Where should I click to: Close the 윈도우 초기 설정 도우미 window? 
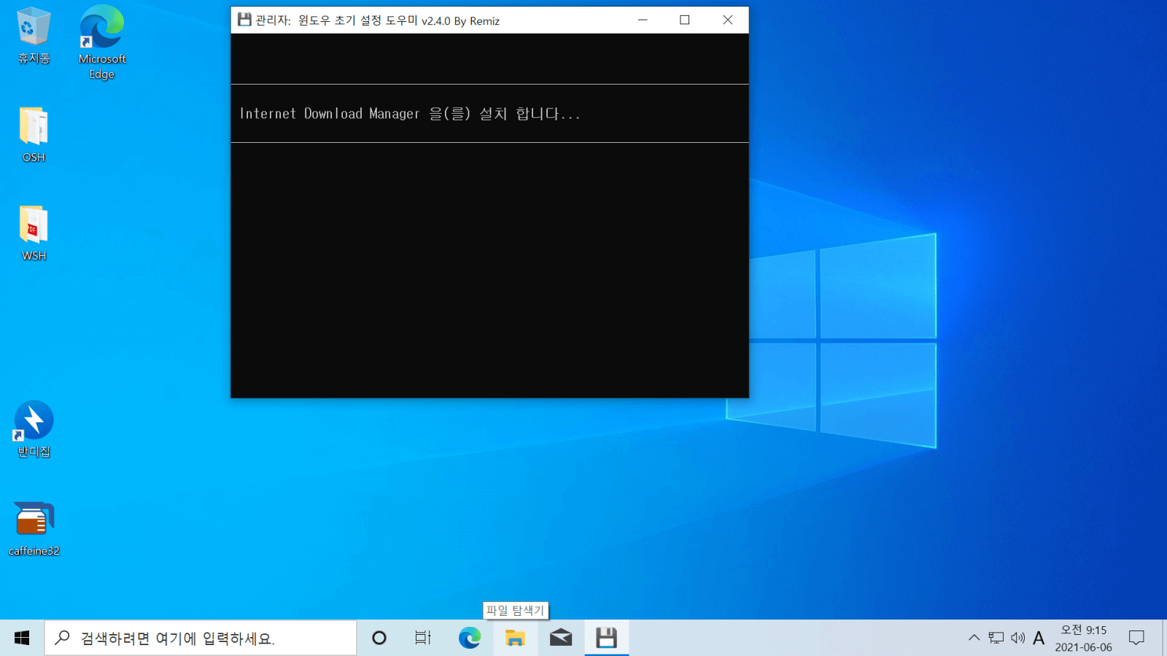(727, 20)
